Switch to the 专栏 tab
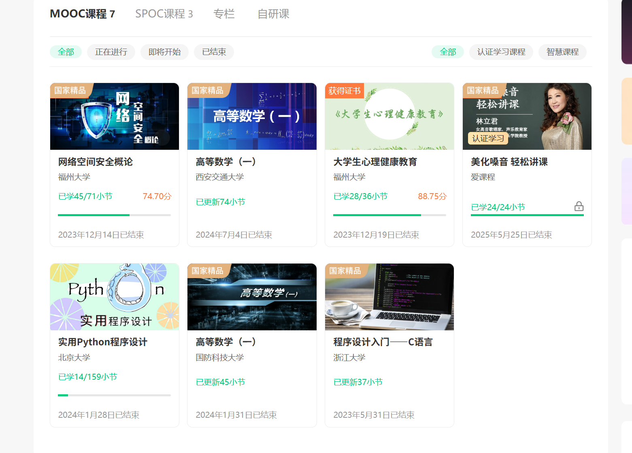This screenshot has width=632, height=453. point(224,14)
